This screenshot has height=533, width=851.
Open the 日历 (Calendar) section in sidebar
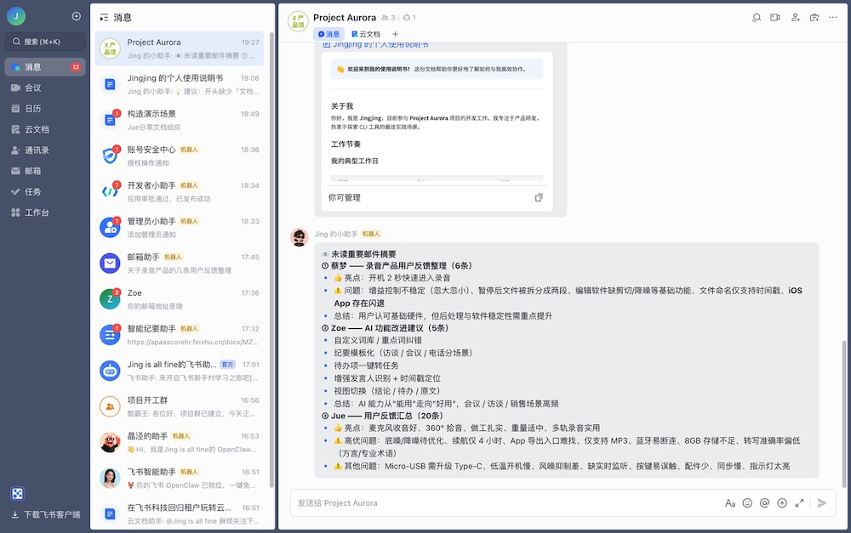pos(34,111)
